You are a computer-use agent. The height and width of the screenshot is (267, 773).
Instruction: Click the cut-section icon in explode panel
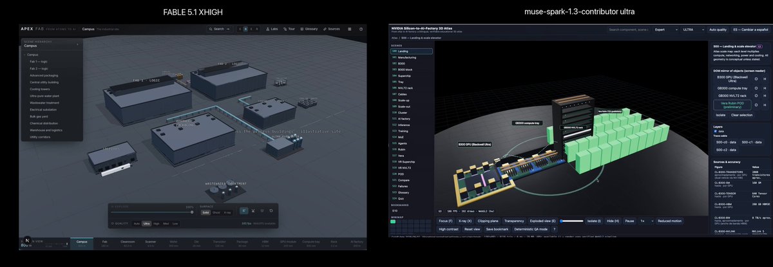[253, 210]
